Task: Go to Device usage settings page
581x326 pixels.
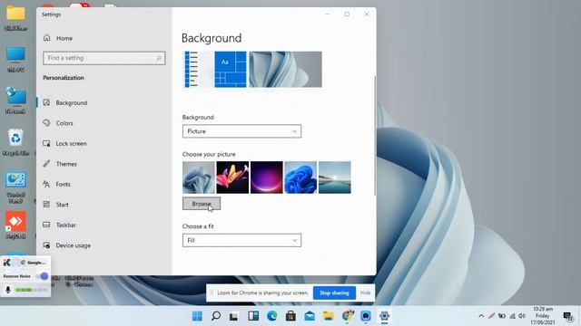Action: tap(73, 245)
